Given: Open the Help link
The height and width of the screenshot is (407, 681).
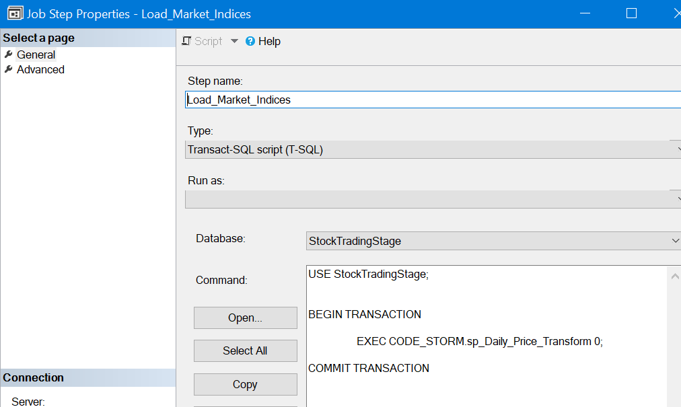Looking at the screenshot, I should (x=269, y=41).
